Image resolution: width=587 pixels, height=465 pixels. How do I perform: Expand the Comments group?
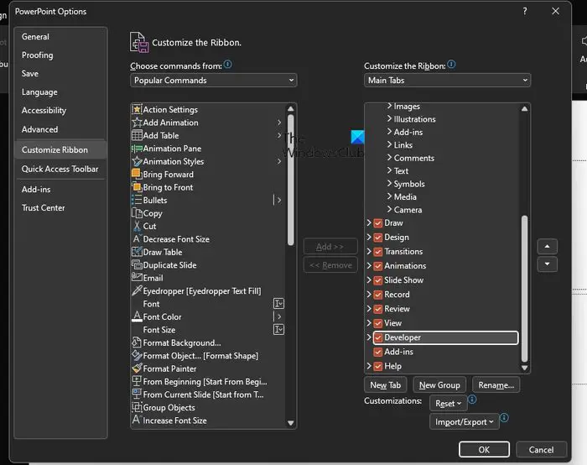click(389, 158)
